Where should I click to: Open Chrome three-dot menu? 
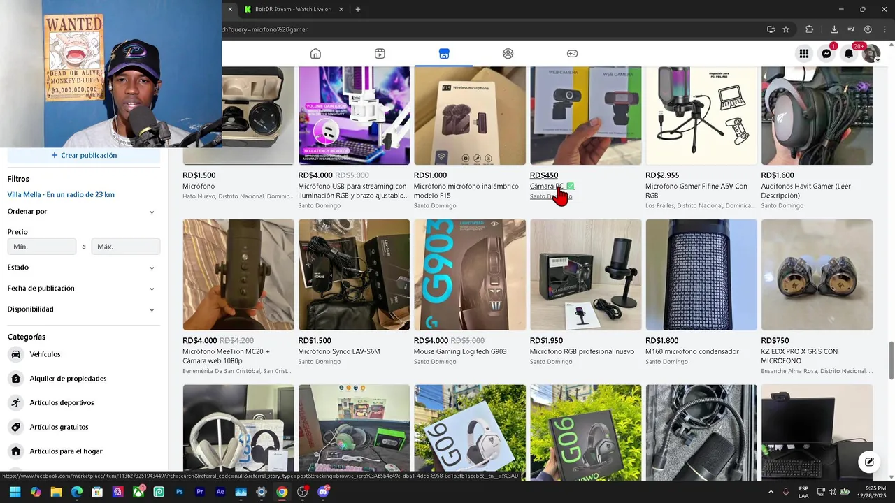pyautogui.click(x=885, y=29)
